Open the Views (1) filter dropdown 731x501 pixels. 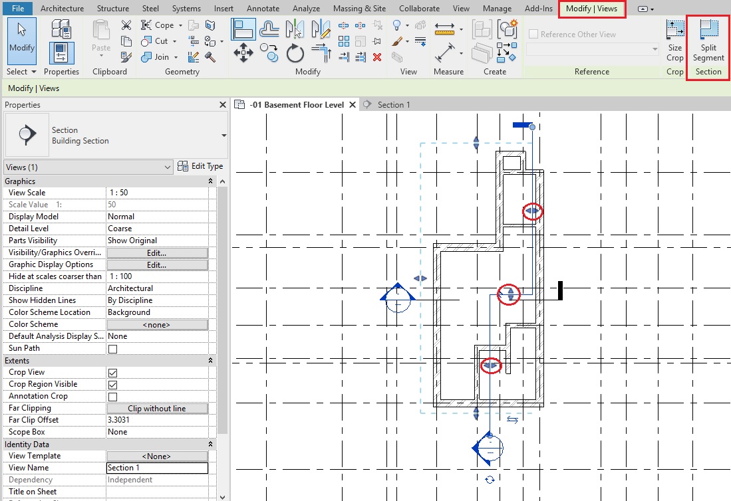[88, 167]
